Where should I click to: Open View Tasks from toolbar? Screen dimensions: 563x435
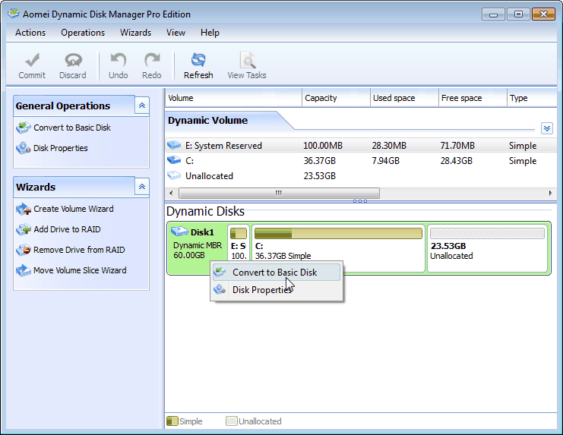click(247, 66)
